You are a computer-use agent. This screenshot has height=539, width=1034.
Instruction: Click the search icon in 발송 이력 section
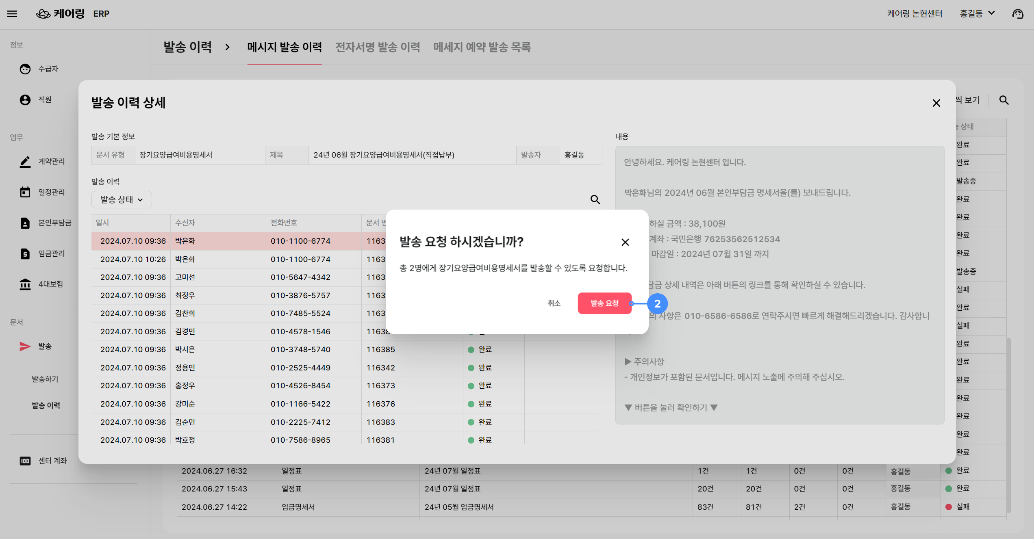point(595,199)
